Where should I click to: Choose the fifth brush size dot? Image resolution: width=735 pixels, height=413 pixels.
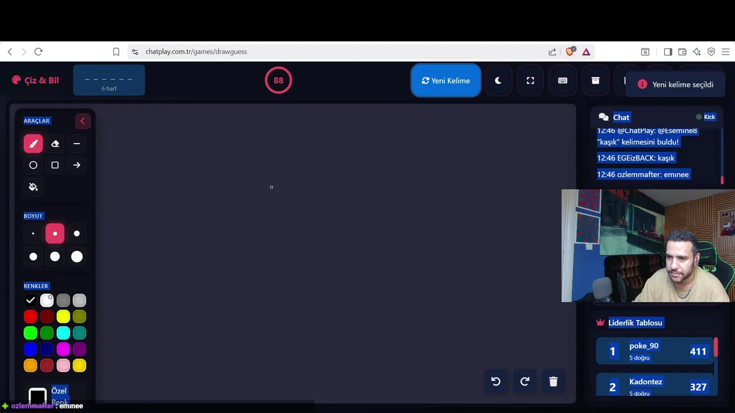pos(55,256)
